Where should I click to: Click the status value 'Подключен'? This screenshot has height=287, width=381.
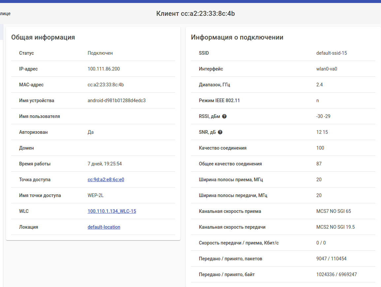100,53
